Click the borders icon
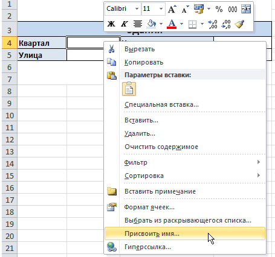275x257 pixels. click(192, 24)
